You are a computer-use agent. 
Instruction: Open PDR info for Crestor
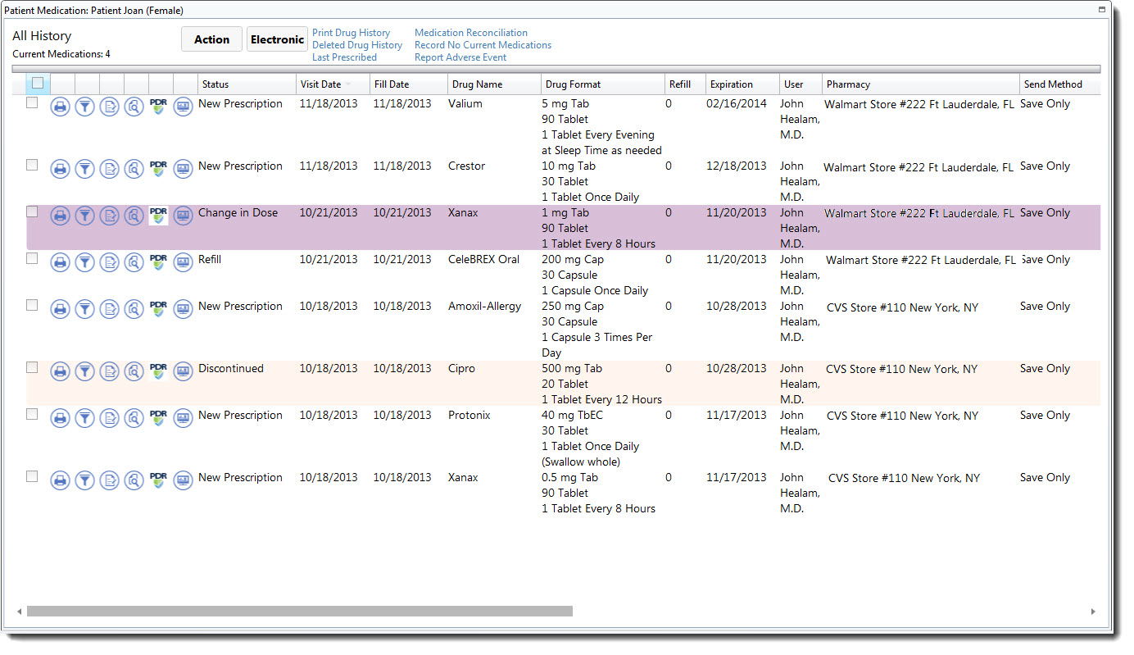158,169
